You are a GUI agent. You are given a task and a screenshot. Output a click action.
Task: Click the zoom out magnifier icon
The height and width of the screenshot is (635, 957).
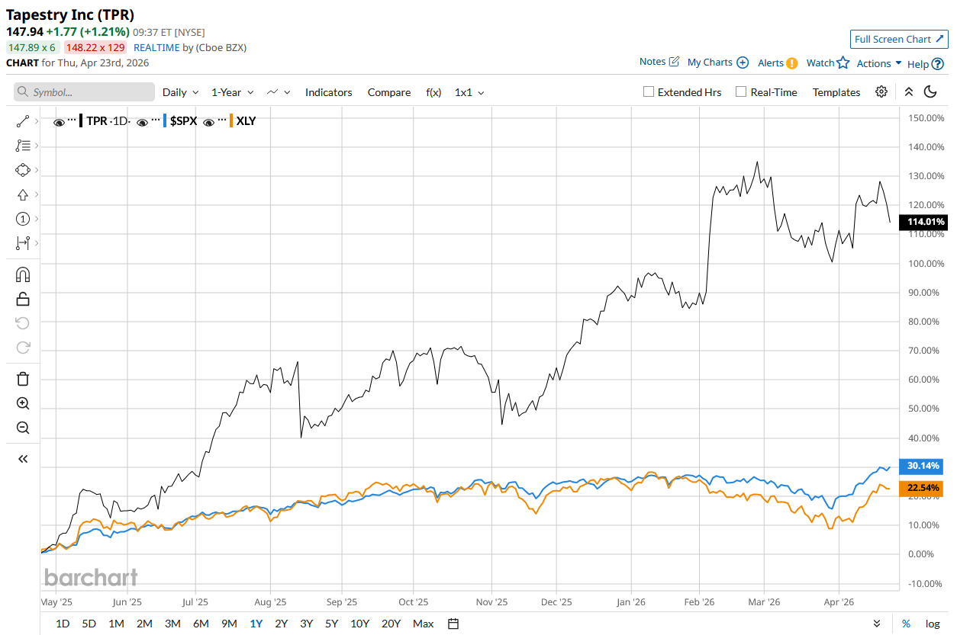pos(23,428)
